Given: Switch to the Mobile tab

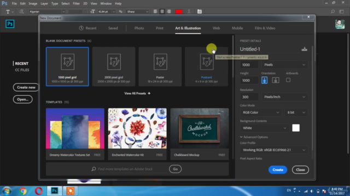Looking at the screenshot, I should click(237, 28).
